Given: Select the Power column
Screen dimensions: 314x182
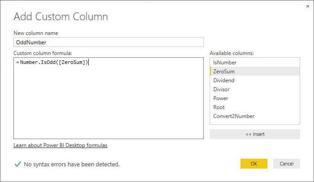Looking at the screenshot, I should tap(221, 98).
